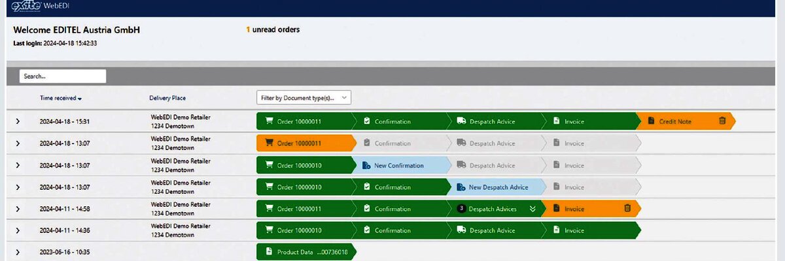This screenshot has width=785, height=261.
Task: Expand the multiple Despatch Advices double chevron
Action: coord(532,209)
